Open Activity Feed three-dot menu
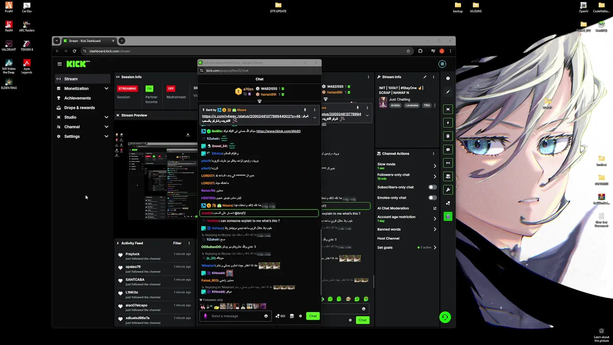The image size is (613, 345). (189, 243)
